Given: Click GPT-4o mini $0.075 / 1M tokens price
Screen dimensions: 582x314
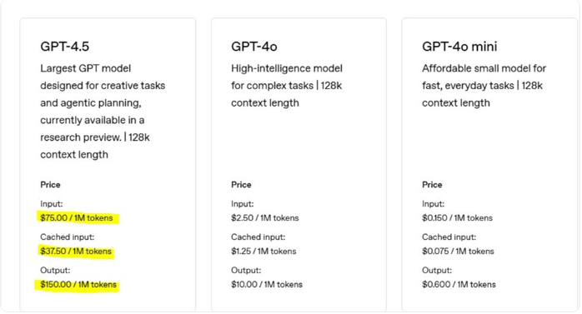Looking at the screenshot, I should point(458,251).
